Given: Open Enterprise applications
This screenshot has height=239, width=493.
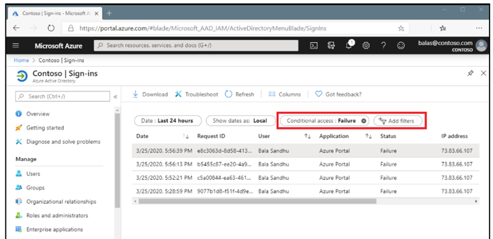Looking at the screenshot, I should 49,229.
